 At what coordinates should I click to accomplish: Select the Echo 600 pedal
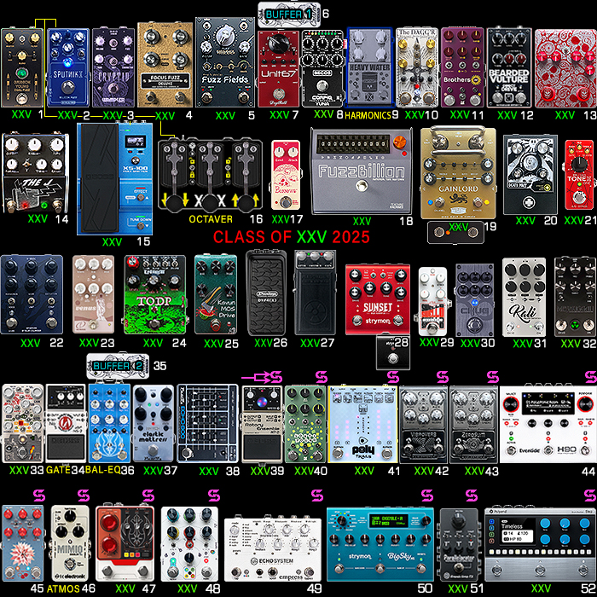click(x=207, y=423)
